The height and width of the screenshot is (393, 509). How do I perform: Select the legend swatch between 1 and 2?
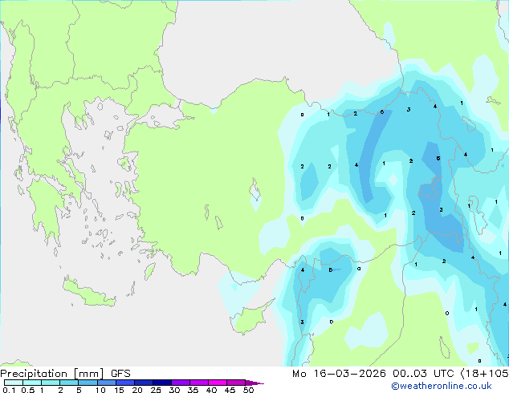[51, 383]
